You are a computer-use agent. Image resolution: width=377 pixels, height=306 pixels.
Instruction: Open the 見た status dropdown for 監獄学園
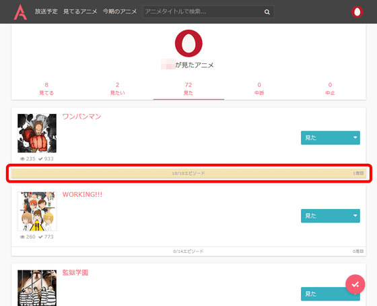[331, 294]
